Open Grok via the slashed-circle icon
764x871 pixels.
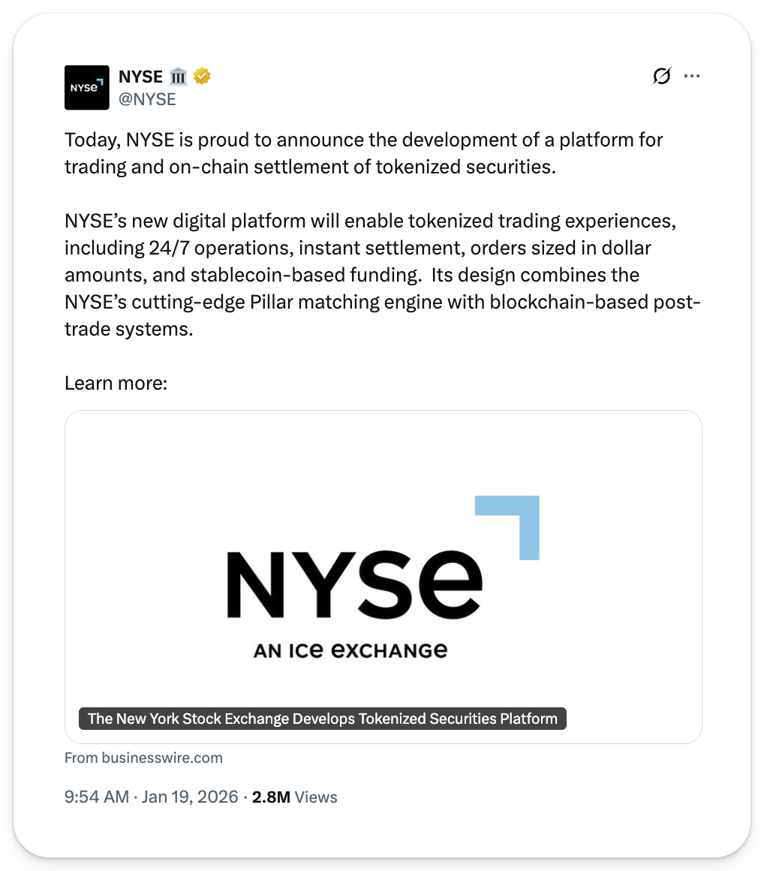pyautogui.click(x=661, y=76)
